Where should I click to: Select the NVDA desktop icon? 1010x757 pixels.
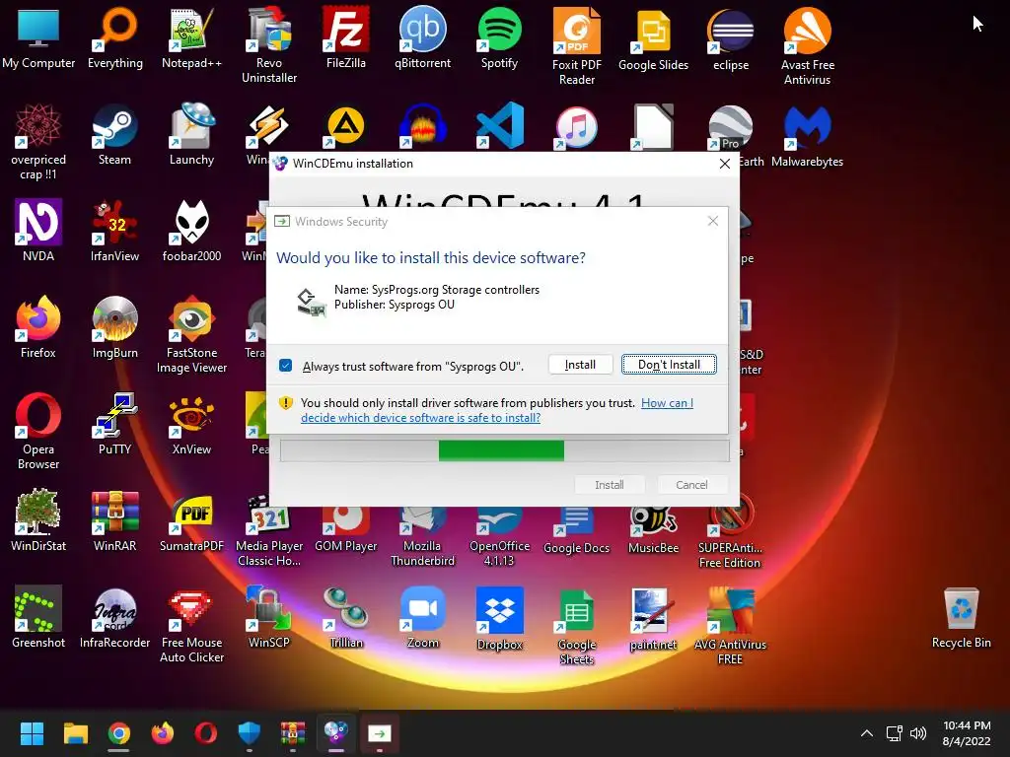click(38, 232)
